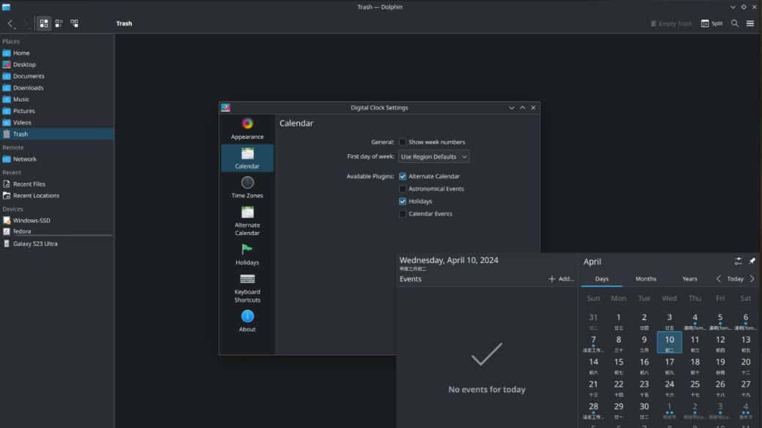The height and width of the screenshot is (428, 762).
Task: Select Calendar settings page
Action: [247, 158]
